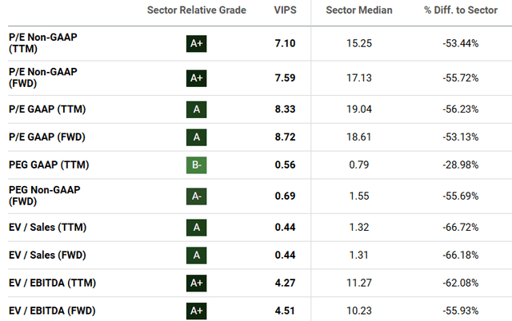Click the P/E GAAP (FWD) row label
512x321 pixels.
48,137
